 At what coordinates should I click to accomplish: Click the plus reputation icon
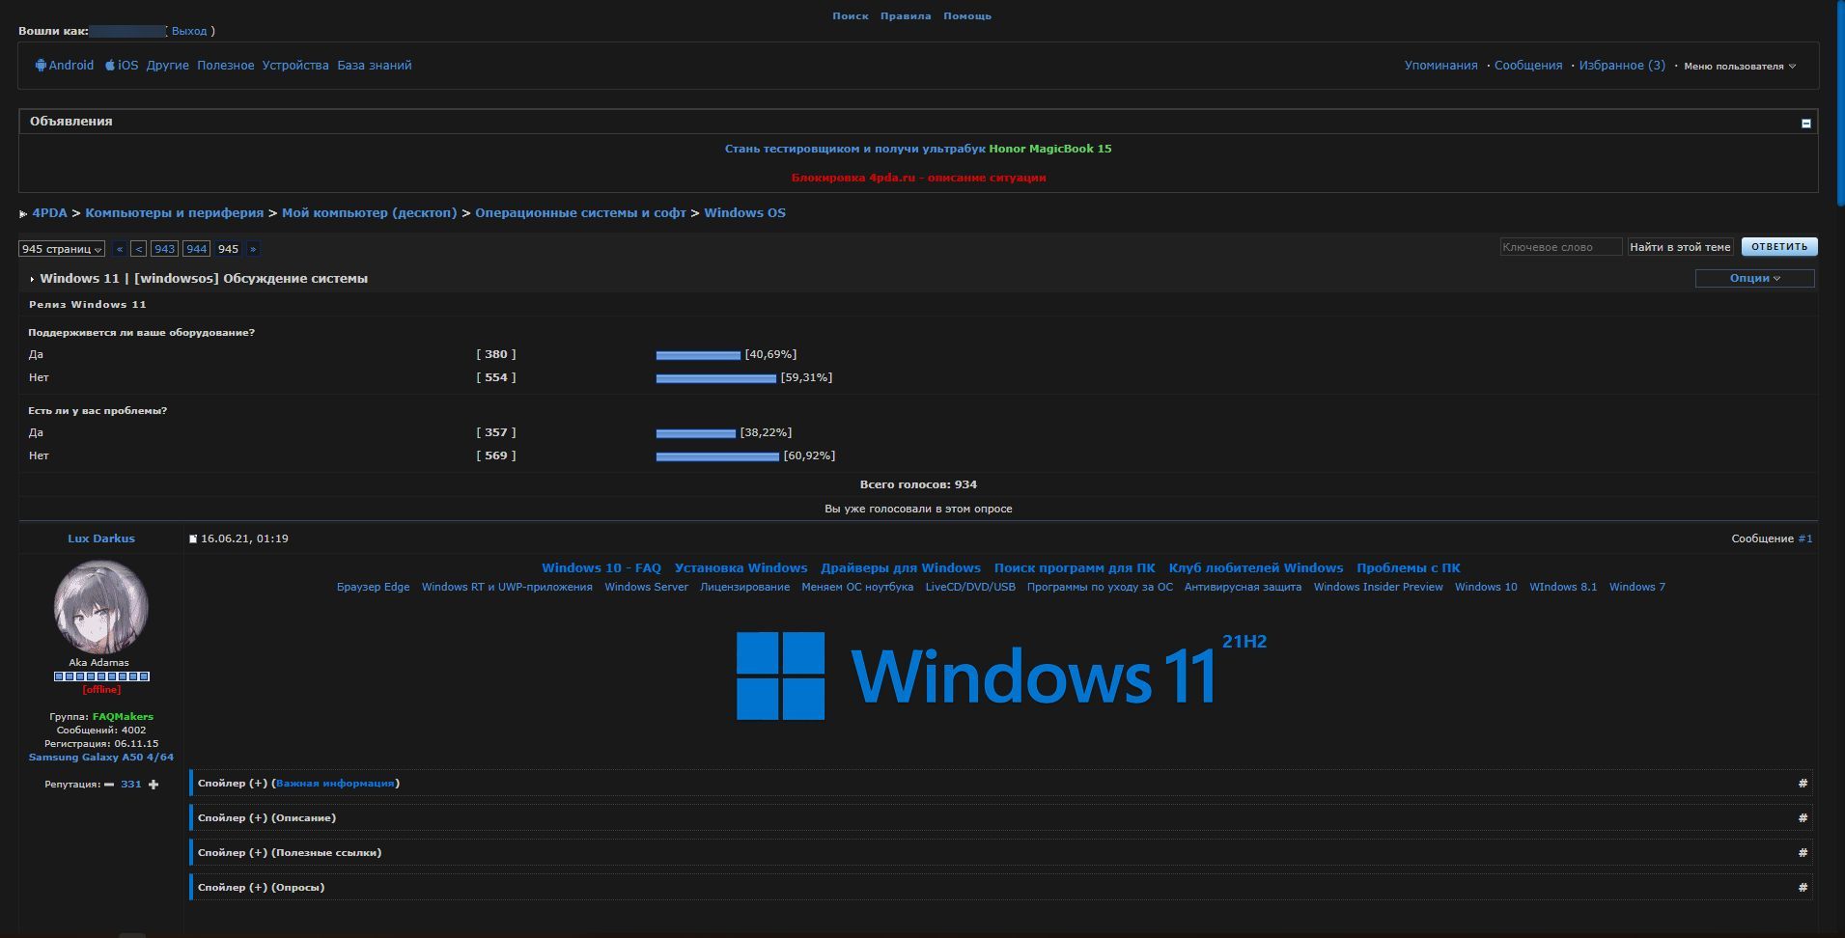154,785
